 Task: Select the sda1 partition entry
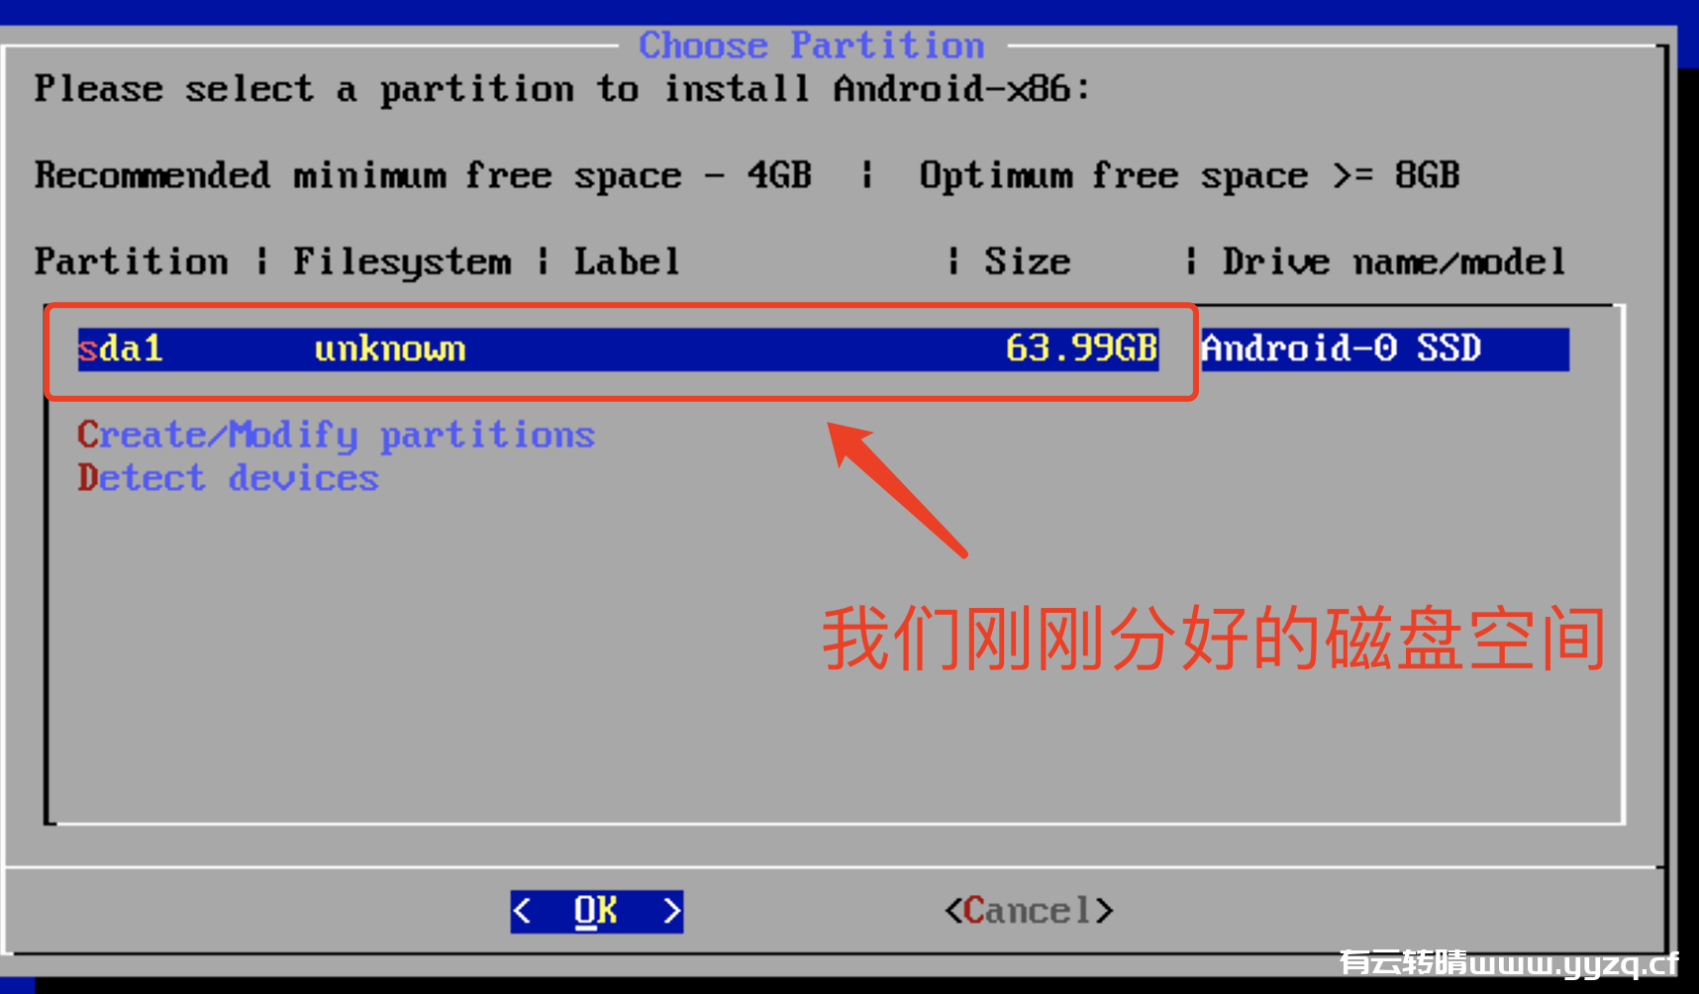823,349
